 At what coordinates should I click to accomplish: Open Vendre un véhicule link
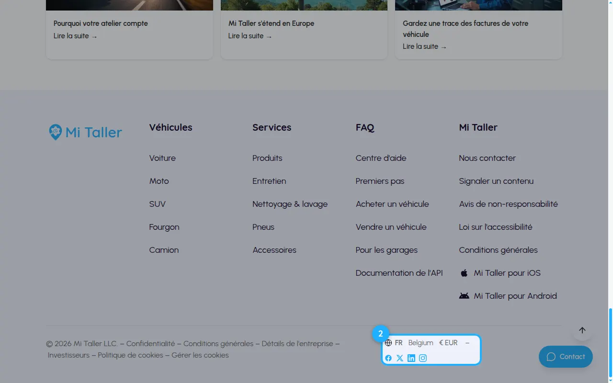pyautogui.click(x=391, y=227)
